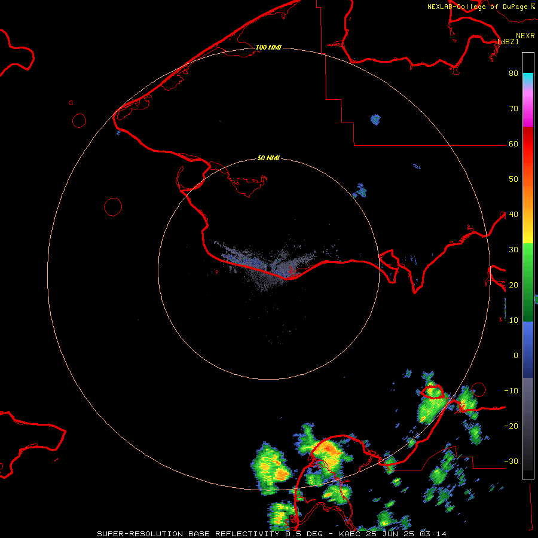Click the 40 value on the dBZ scale

click(513, 214)
